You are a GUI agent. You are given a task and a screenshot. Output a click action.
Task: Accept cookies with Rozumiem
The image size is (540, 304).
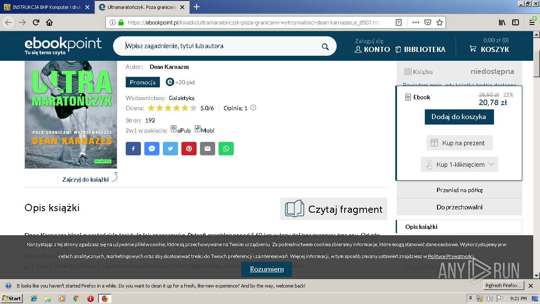pos(267,269)
